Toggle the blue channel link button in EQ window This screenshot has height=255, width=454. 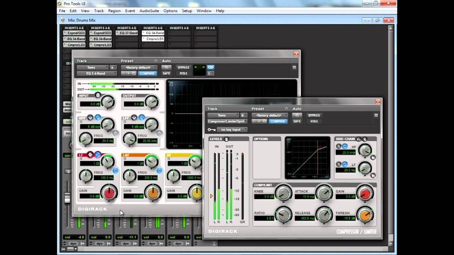coord(211,67)
